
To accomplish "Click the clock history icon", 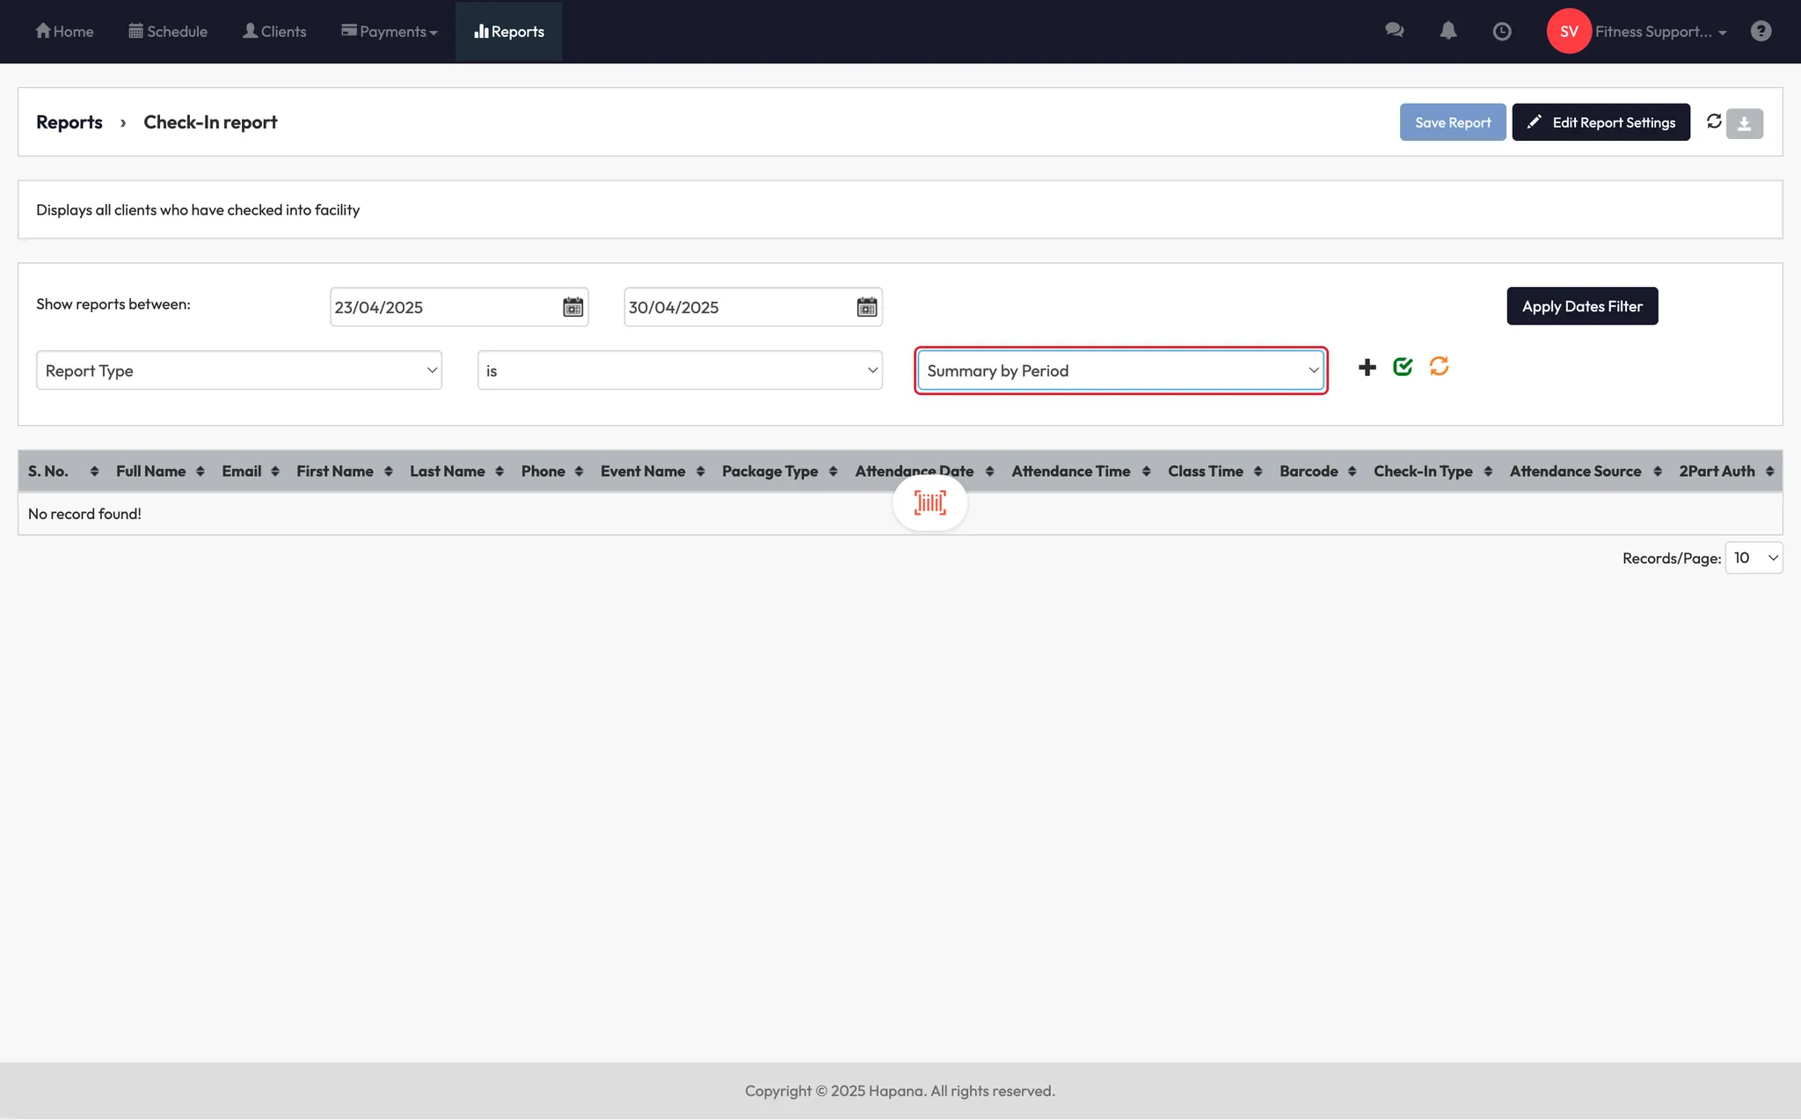I will point(1502,32).
